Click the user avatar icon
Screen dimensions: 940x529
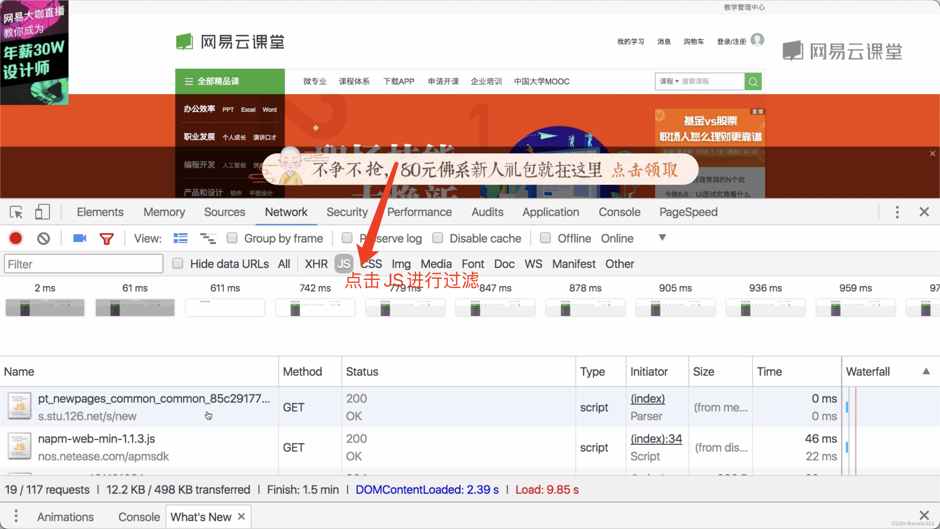(757, 40)
